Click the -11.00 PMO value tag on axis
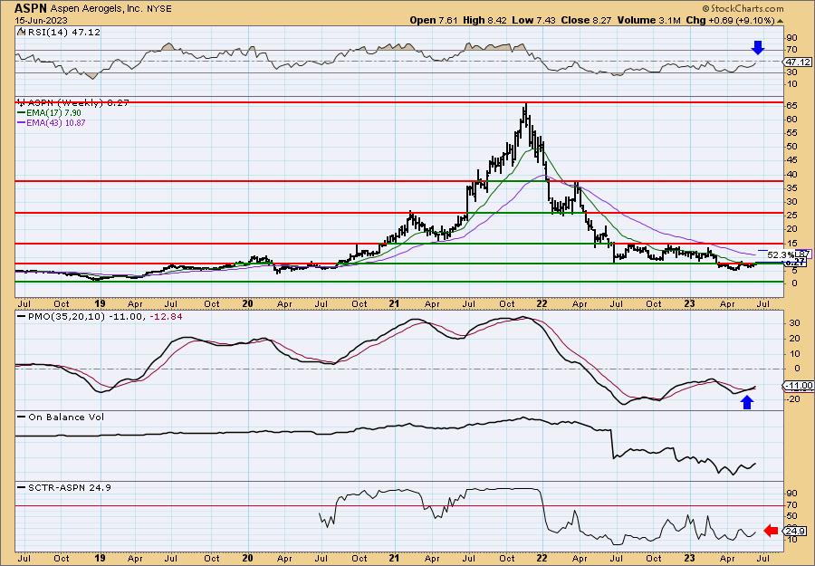Viewport: 815px width, 566px height. tap(799, 385)
